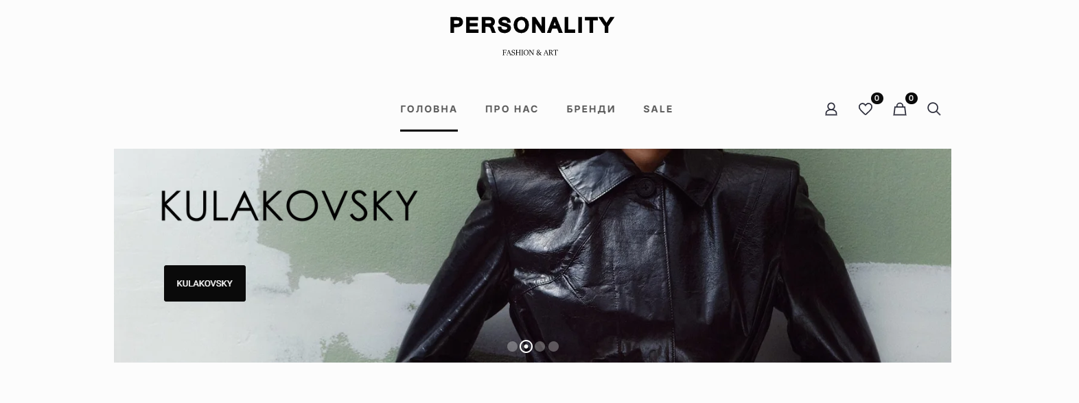The width and height of the screenshot is (1079, 403).
Task: Open the shopping bag cart icon
Action: (899, 109)
